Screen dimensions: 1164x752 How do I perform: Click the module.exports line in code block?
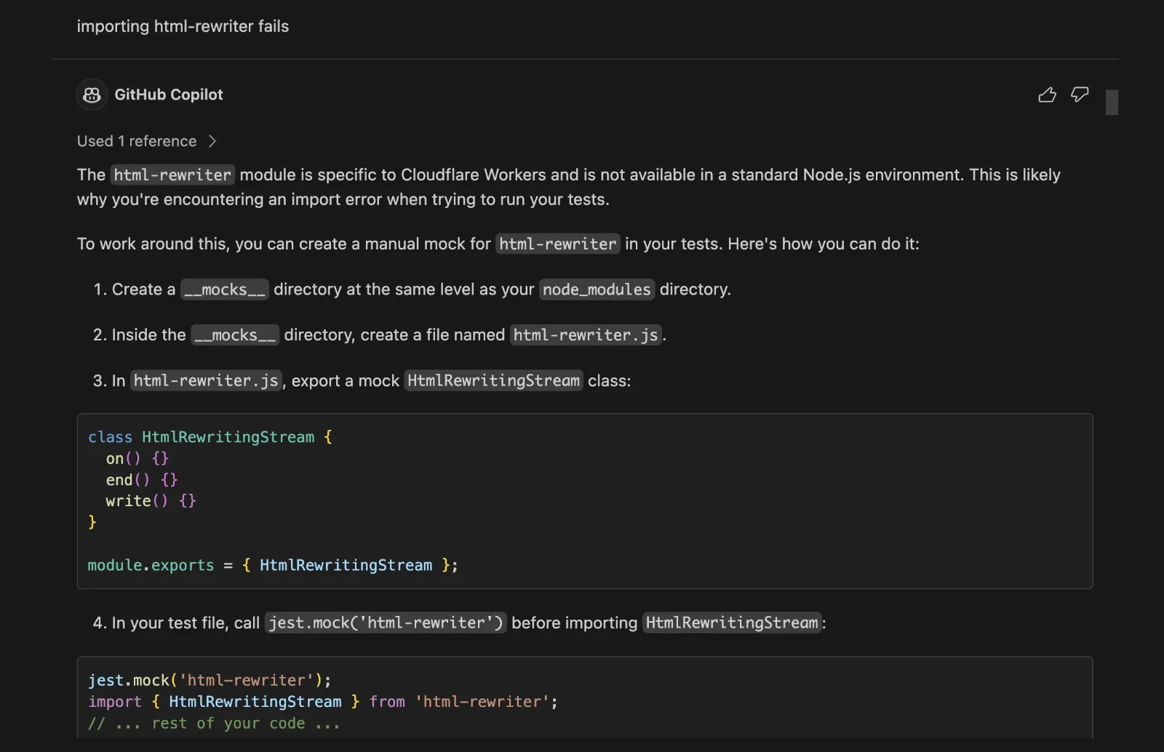(x=273, y=565)
